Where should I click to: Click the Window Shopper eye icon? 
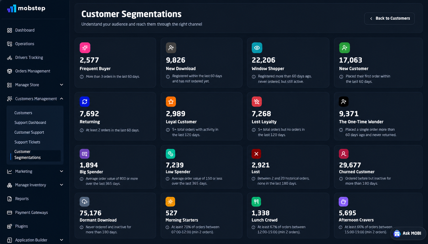coord(257,48)
